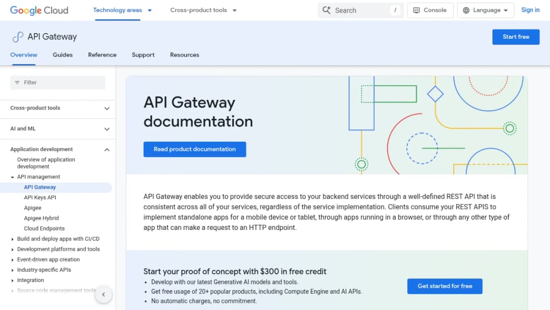This screenshot has height=310, width=550.
Task: Click 'Develop with our latest Generative AI' bullet
Action: coord(225,282)
